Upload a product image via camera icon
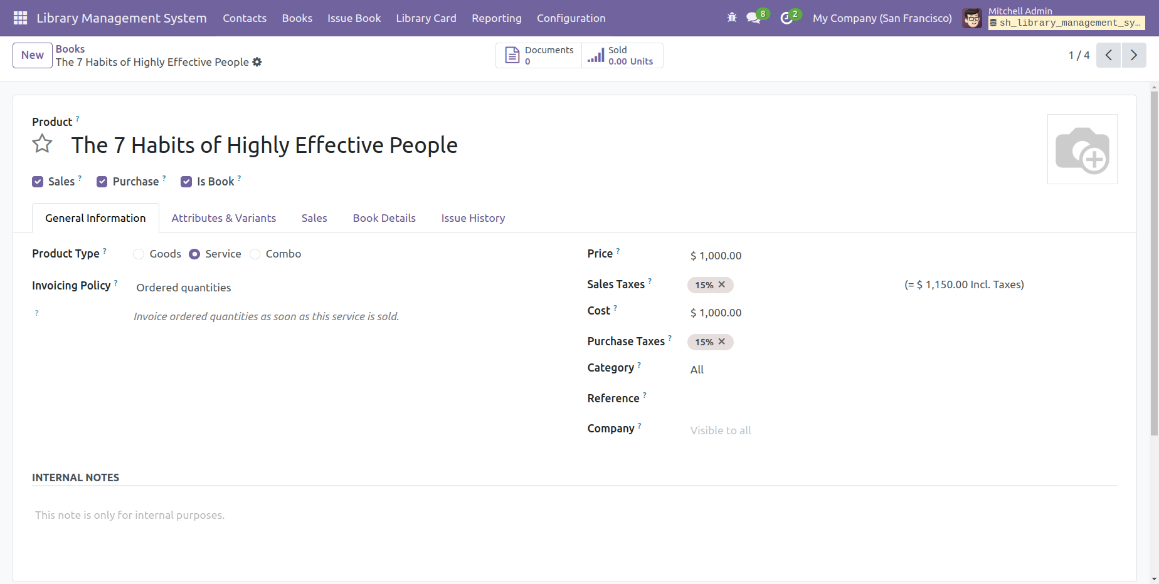The width and height of the screenshot is (1159, 584). 1082,149
